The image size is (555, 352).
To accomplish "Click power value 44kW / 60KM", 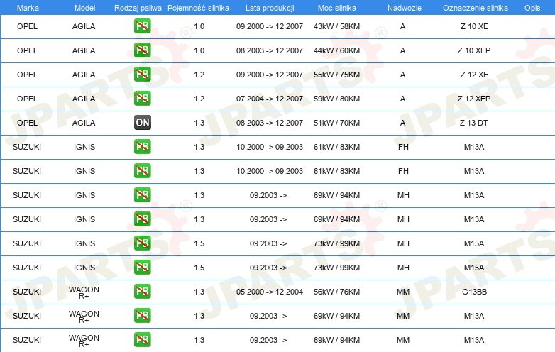I will 336,50.
